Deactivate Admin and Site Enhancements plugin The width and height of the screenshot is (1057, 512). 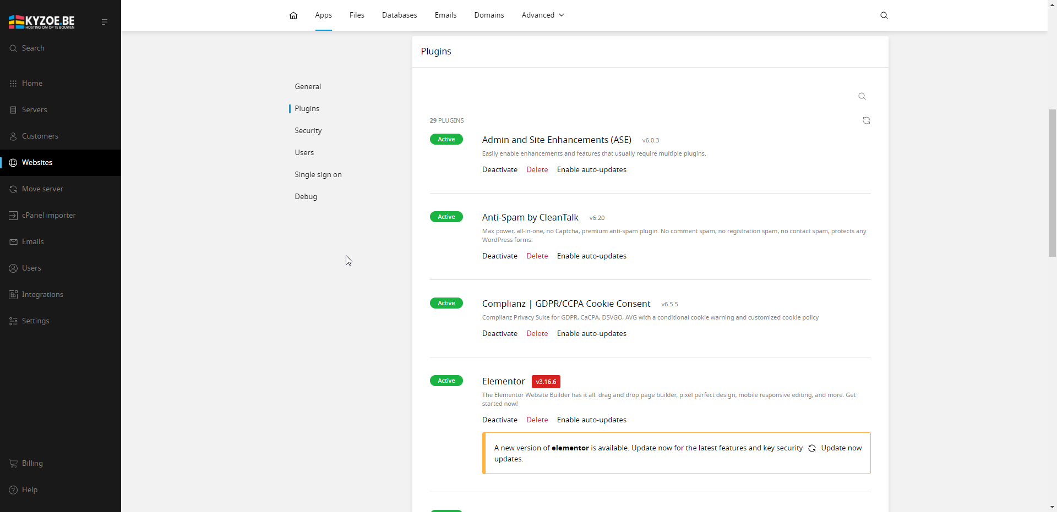(x=500, y=169)
